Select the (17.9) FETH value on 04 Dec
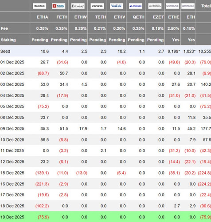211x222 pixels. pyautogui.click(x=63, y=95)
